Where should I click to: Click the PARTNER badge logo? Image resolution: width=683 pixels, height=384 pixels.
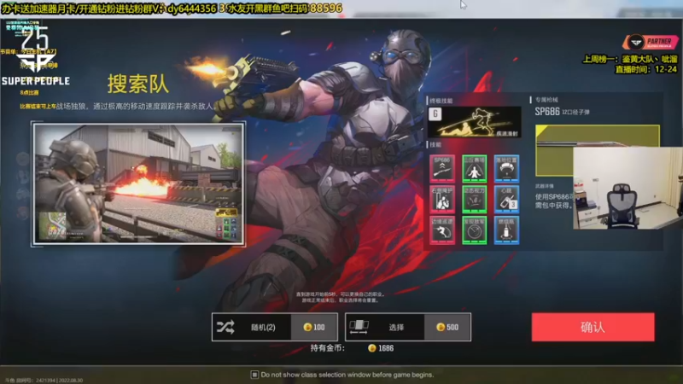[x=651, y=42]
